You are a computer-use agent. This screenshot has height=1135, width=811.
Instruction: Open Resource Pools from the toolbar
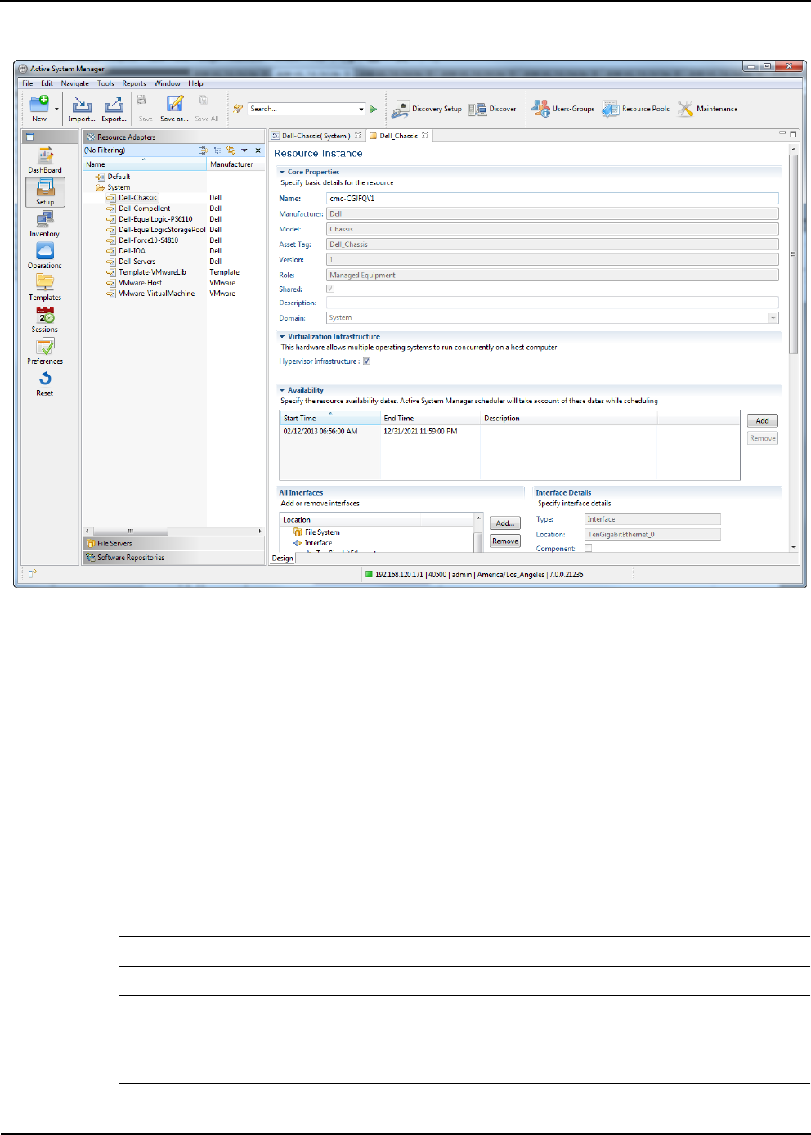coord(636,109)
